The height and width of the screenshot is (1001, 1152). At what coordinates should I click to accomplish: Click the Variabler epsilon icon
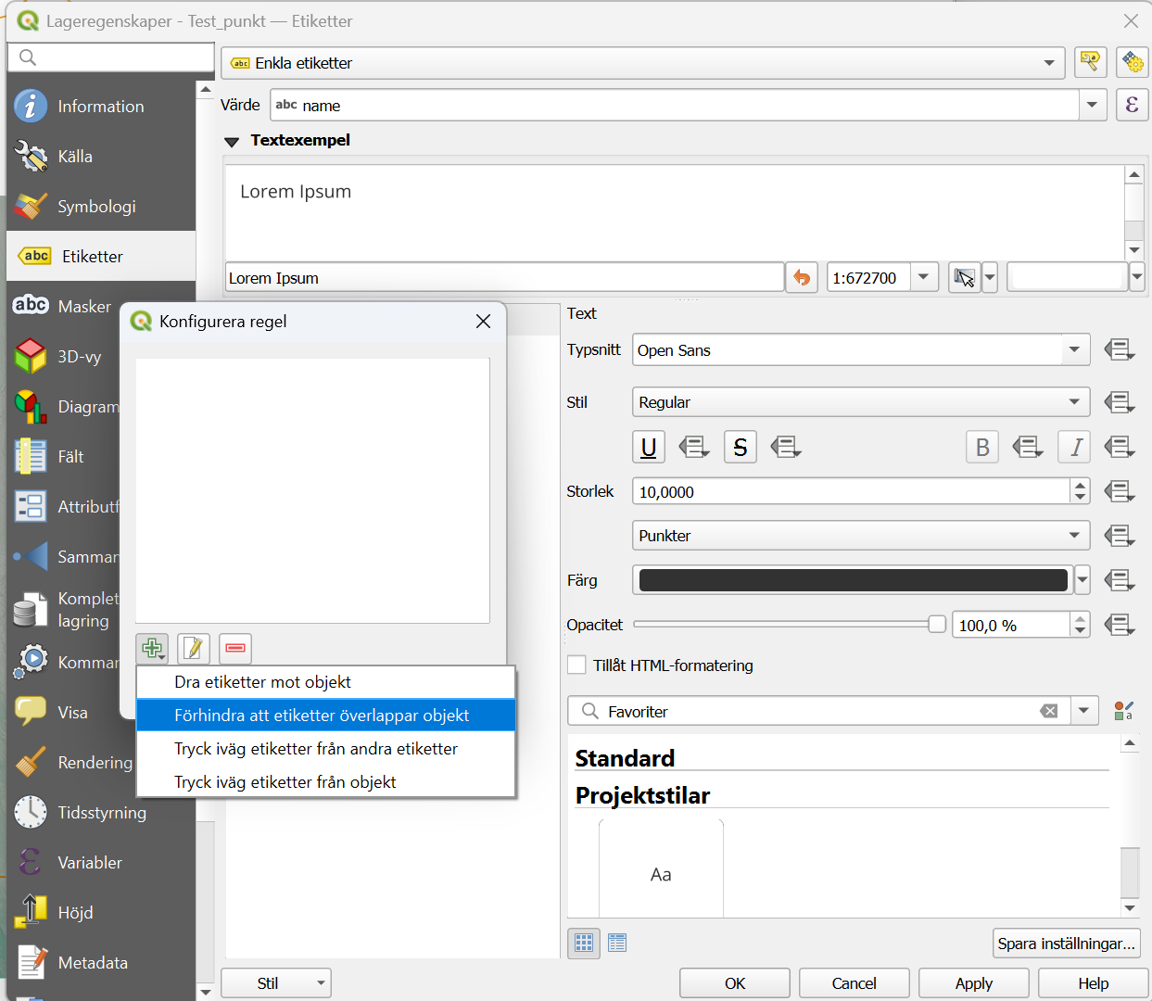click(x=31, y=862)
